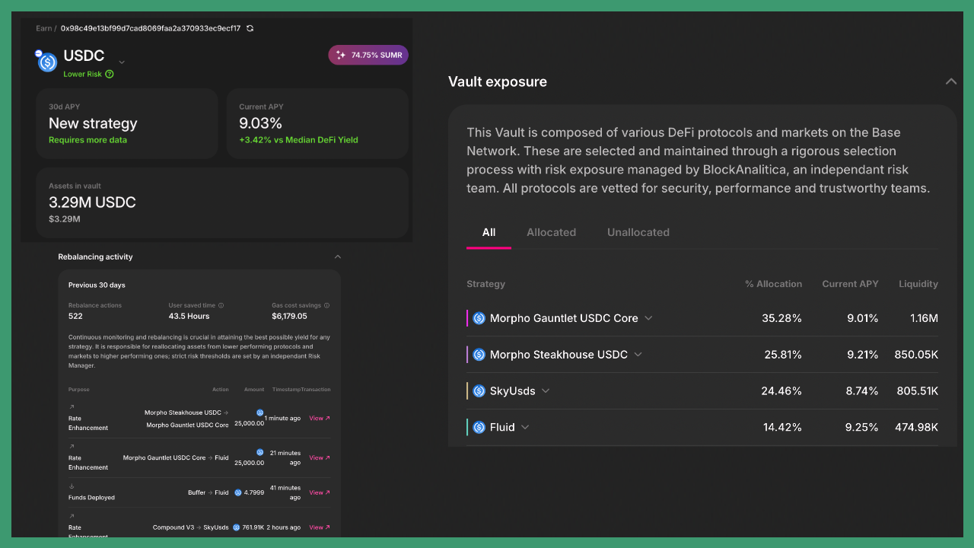Expand the Morpho Steakhouse USDC row chevron
The width and height of the screenshot is (974, 548).
click(638, 355)
